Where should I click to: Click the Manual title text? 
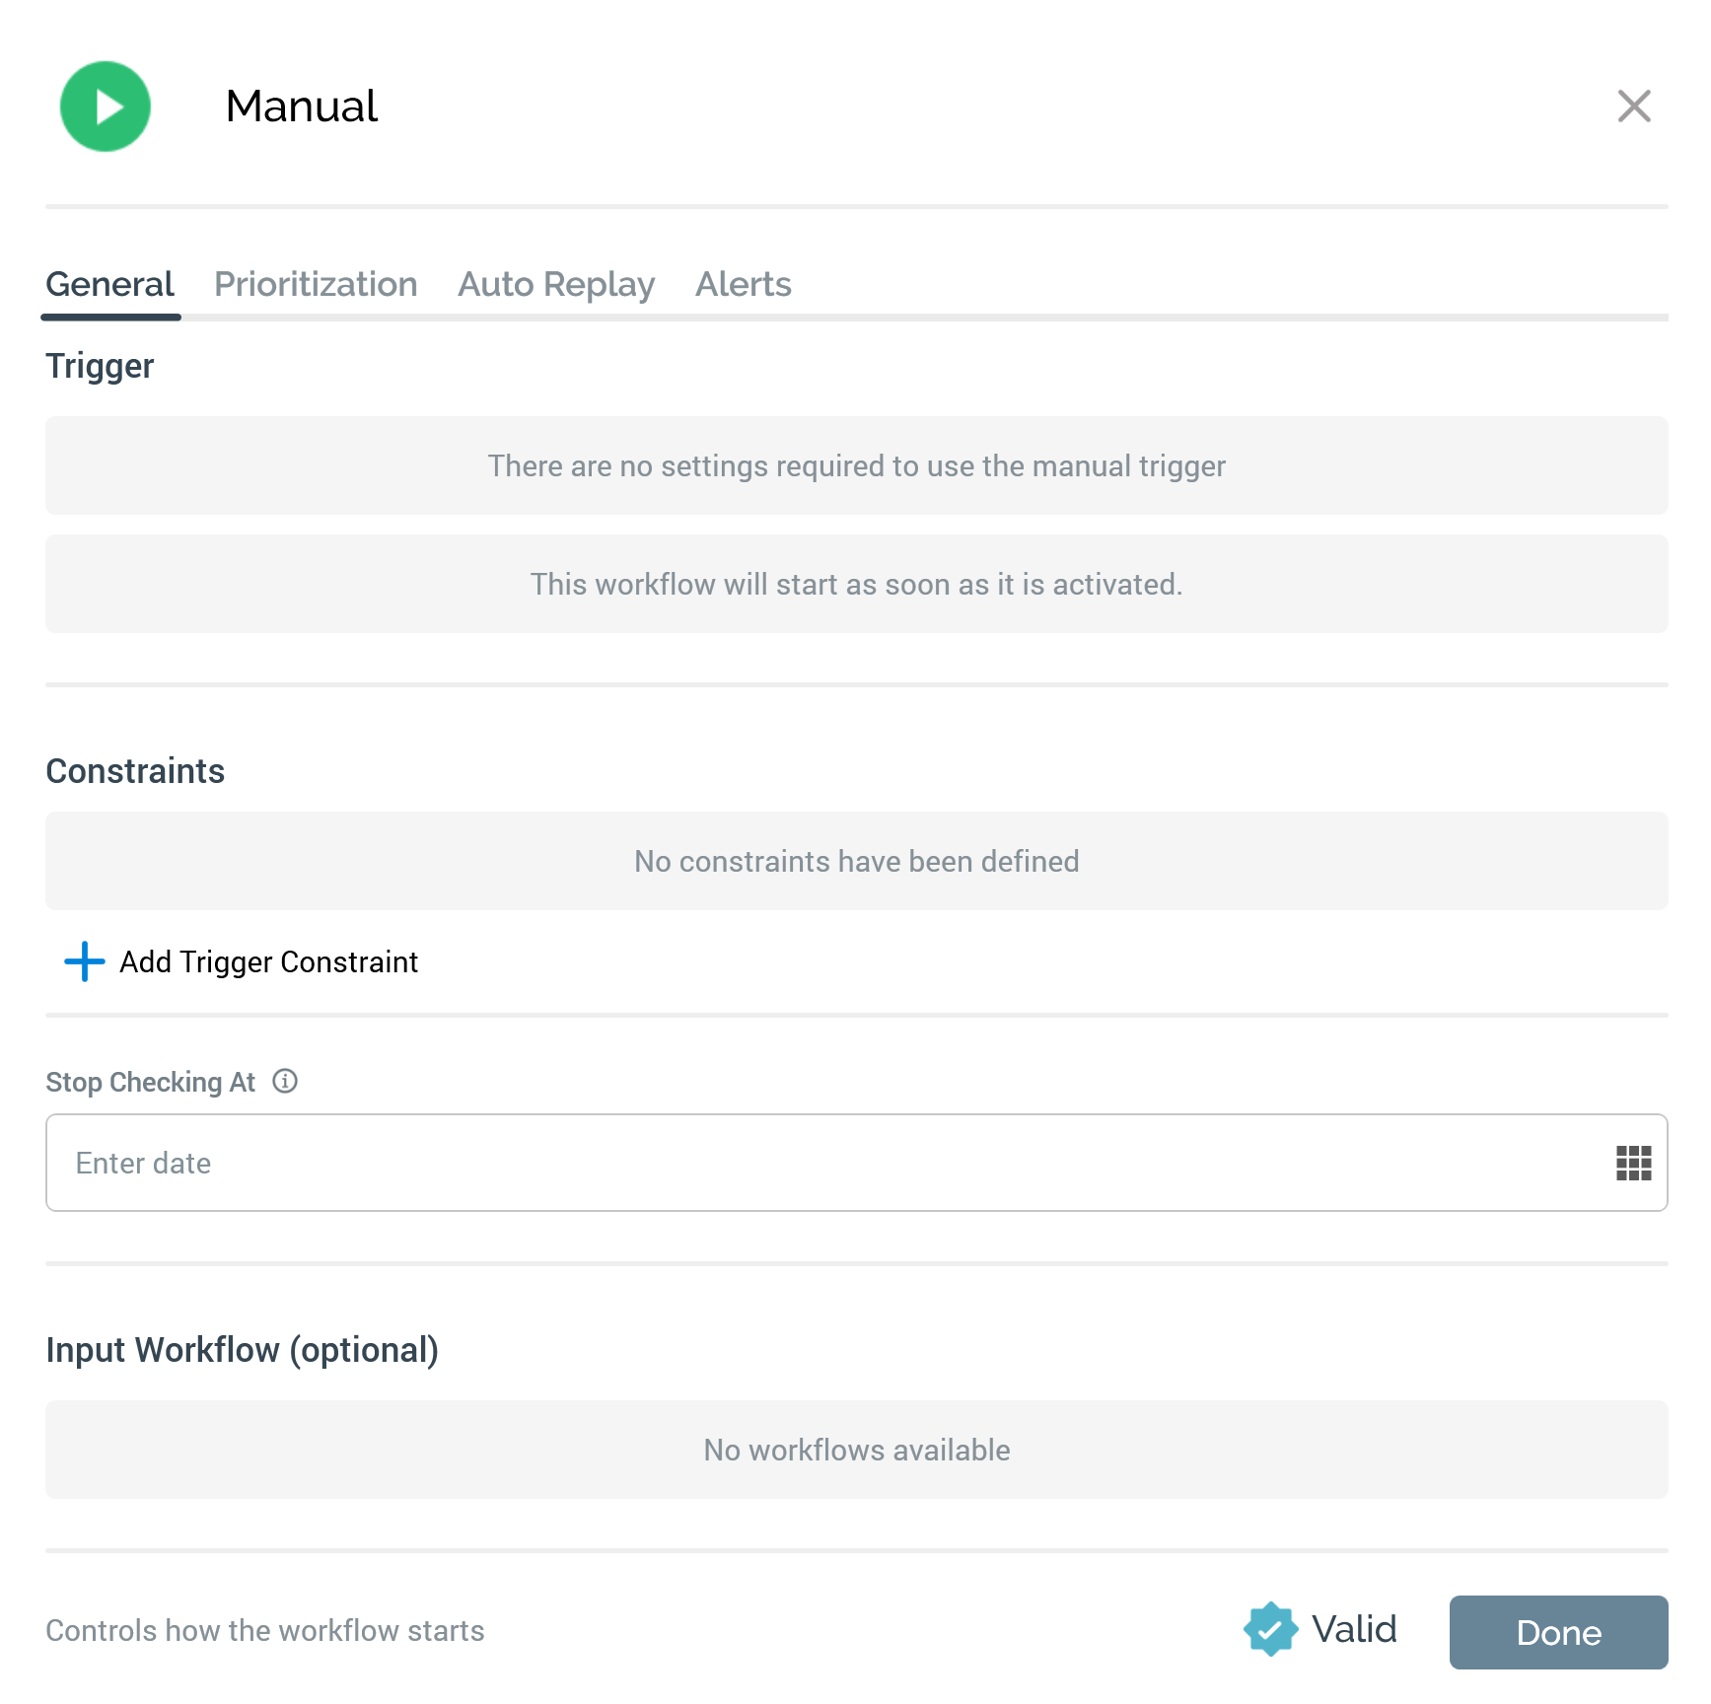point(301,106)
